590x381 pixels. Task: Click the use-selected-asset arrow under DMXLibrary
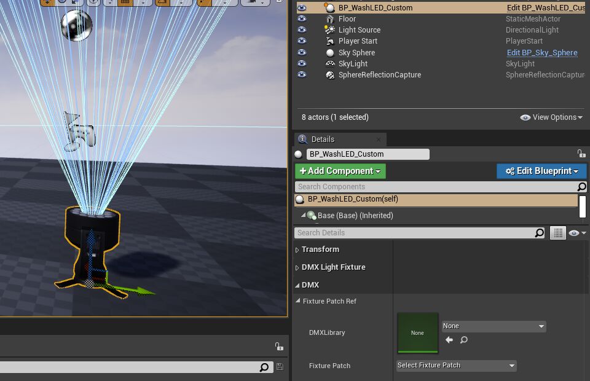[449, 340]
